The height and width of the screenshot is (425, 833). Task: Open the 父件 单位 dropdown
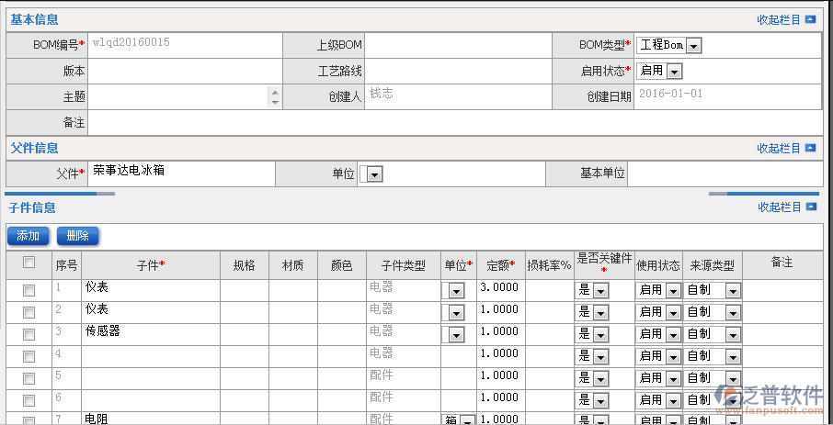pyautogui.click(x=374, y=173)
